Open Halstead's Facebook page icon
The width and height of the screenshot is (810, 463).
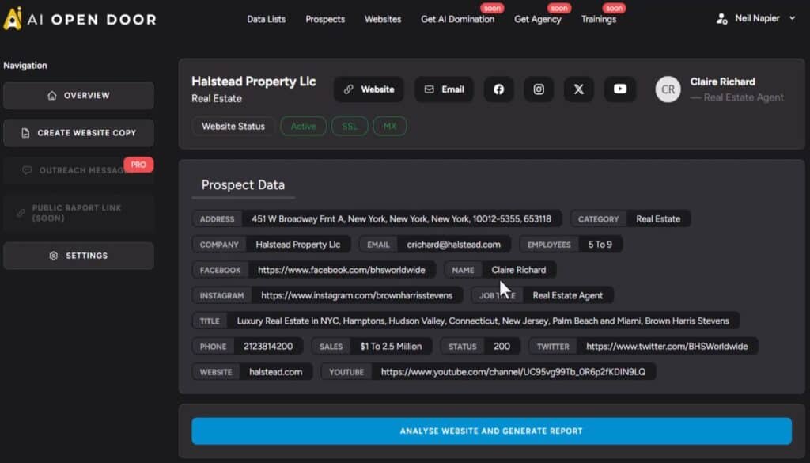point(498,89)
